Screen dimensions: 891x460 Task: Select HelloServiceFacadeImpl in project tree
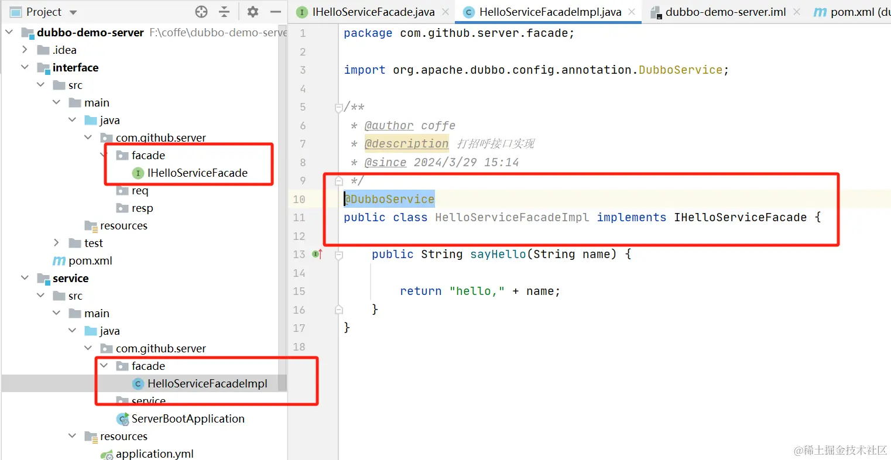pyautogui.click(x=207, y=383)
